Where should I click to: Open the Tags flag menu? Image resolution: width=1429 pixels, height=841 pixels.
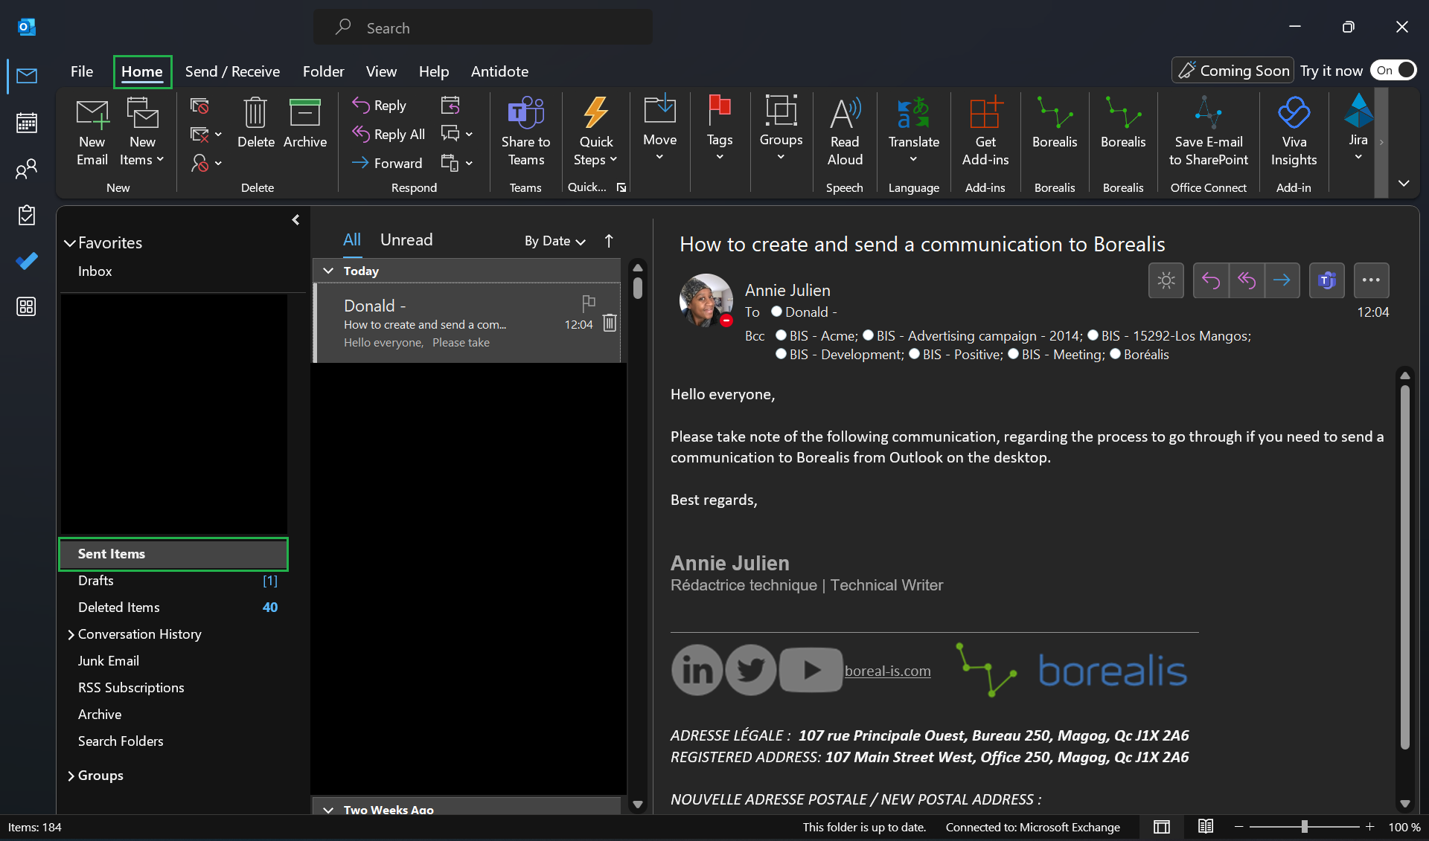pos(720,128)
